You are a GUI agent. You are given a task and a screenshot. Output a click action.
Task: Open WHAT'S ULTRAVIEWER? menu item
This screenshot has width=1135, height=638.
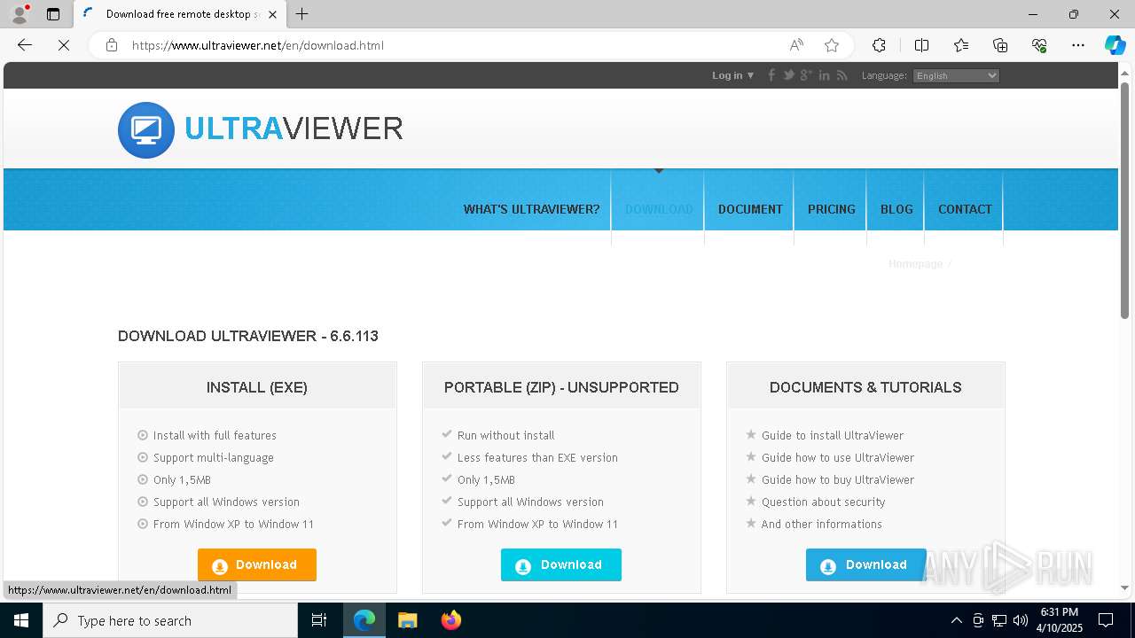coord(531,209)
